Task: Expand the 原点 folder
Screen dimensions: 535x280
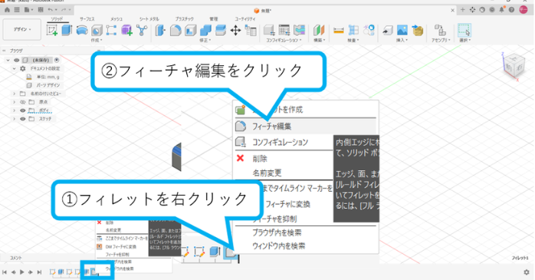Action: point(15,102)
